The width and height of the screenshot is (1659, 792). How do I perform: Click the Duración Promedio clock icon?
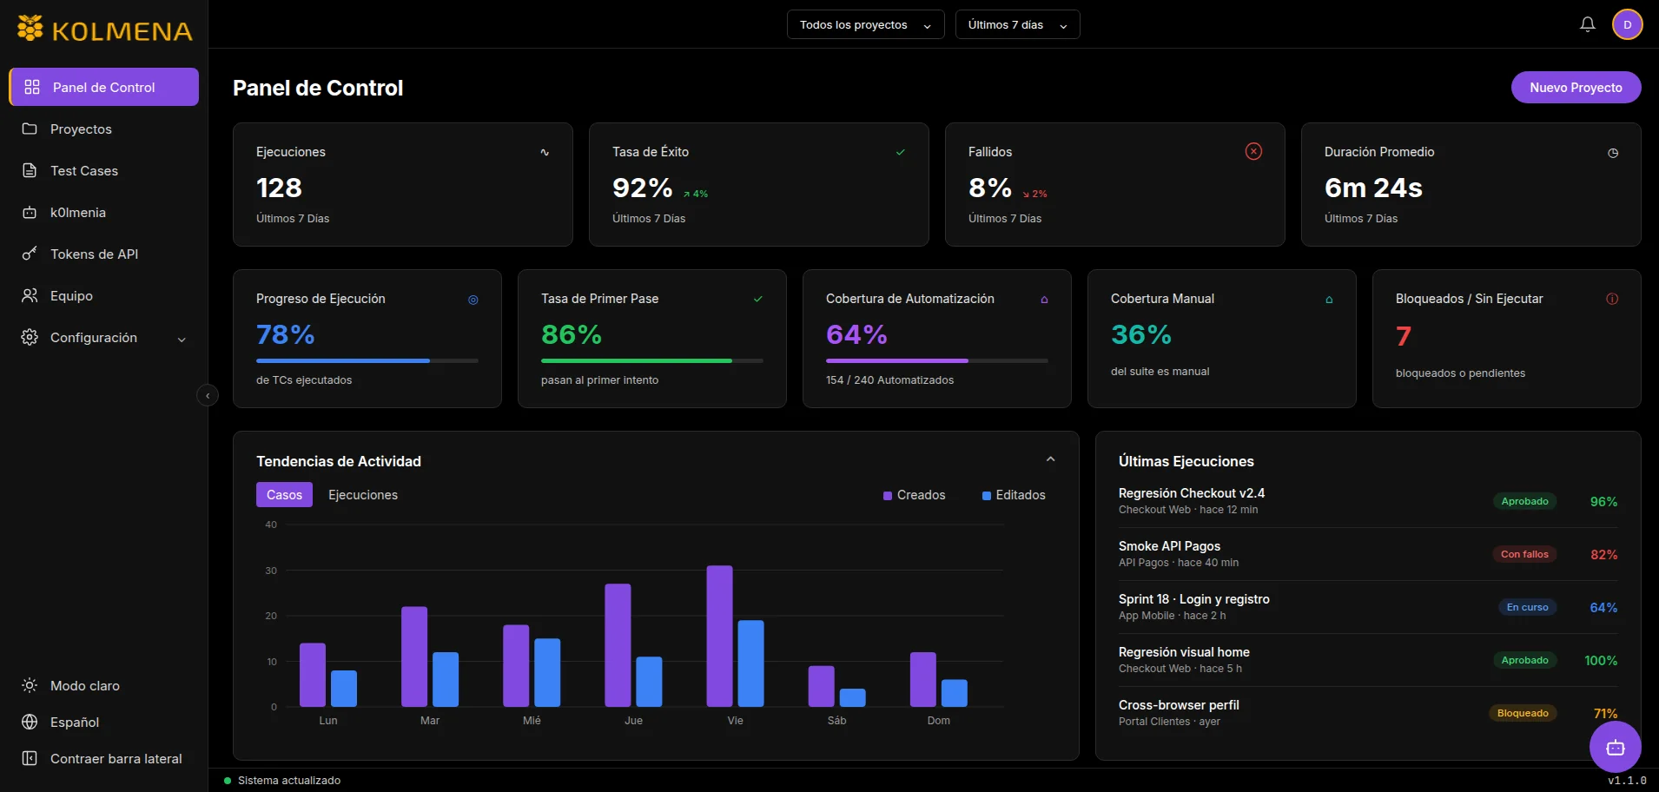pyautogui.click(x=1613, y=153)
